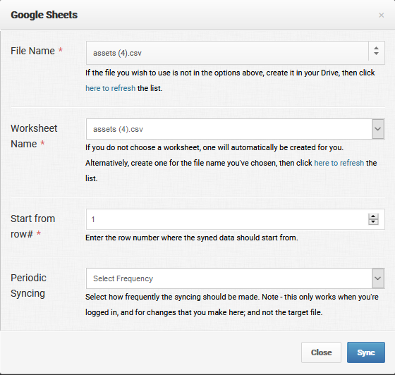Click 'here to refresh' under File Name
Viewport: 395px width, 375px height.
(x=110, y=88)
